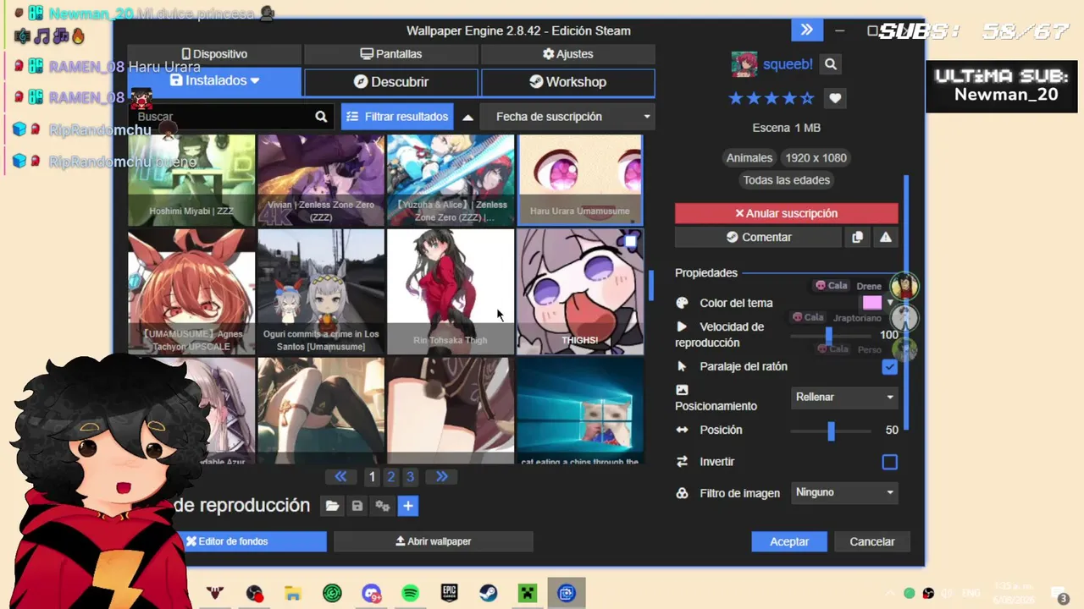Open playlist settings gears icon
The height and width of the screenshot is (609, 1084).
coord(383,506)
